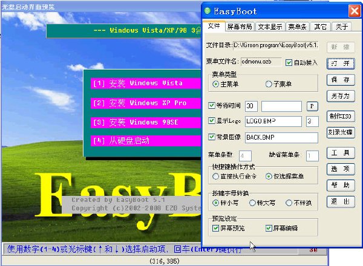Toggle the 背景图像 checkbox
Viewport: 363px width, 266px height.
click(212, 137)
